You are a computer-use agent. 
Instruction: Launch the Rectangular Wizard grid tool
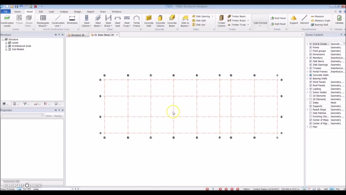43,21
